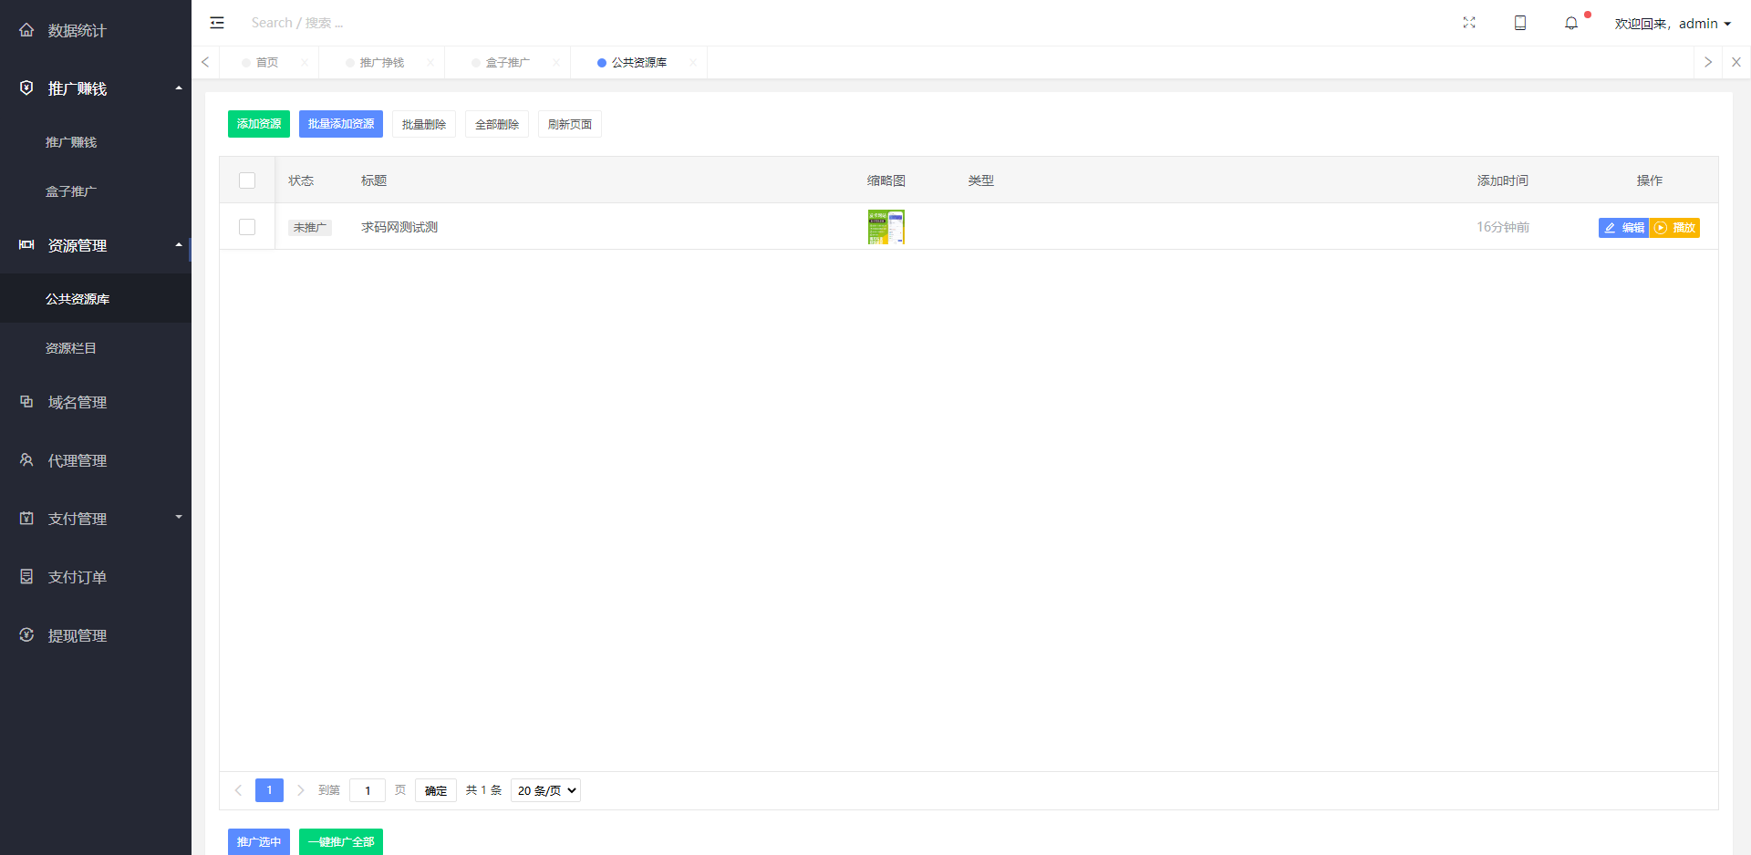Check the checkbox for 求码网测试测 row
Image resolution: width=1751 pixels, height=855 pixels.
click(247, 227)
